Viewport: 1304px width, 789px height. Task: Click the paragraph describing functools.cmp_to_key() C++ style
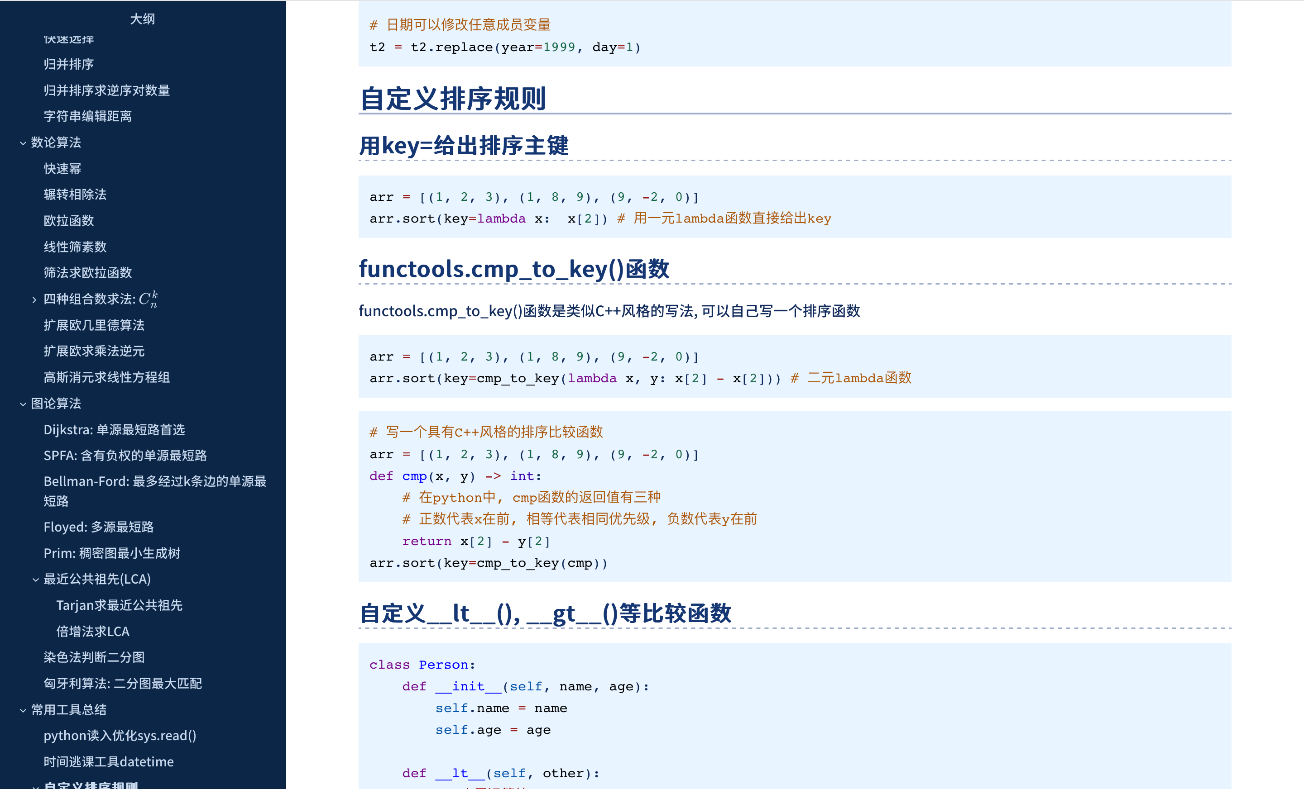click(609, 311)
